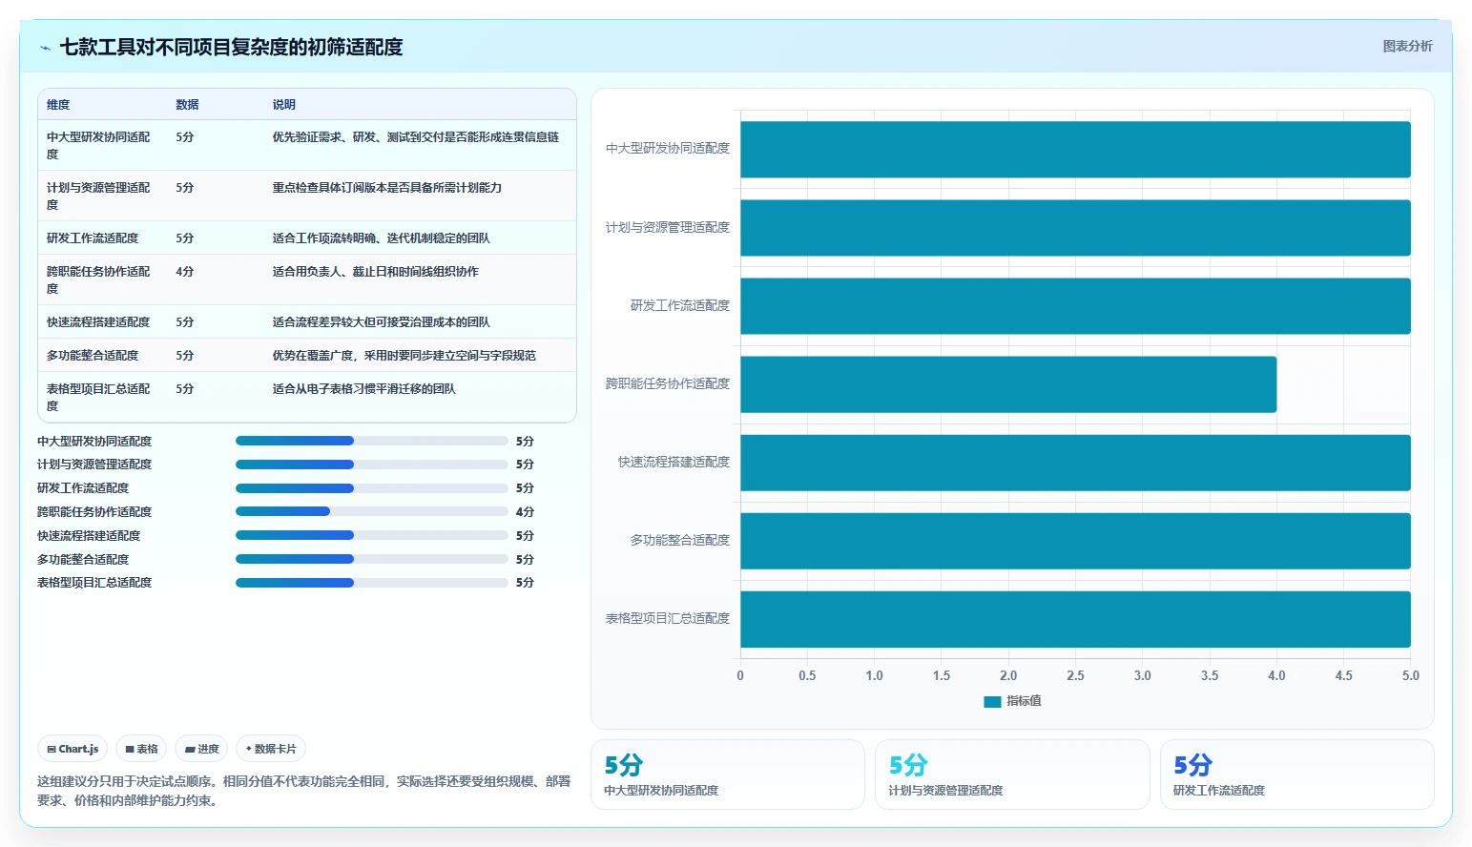1472x847 pixels.
Task: Click the Chart.js tag chip
Action: point(73,749)
